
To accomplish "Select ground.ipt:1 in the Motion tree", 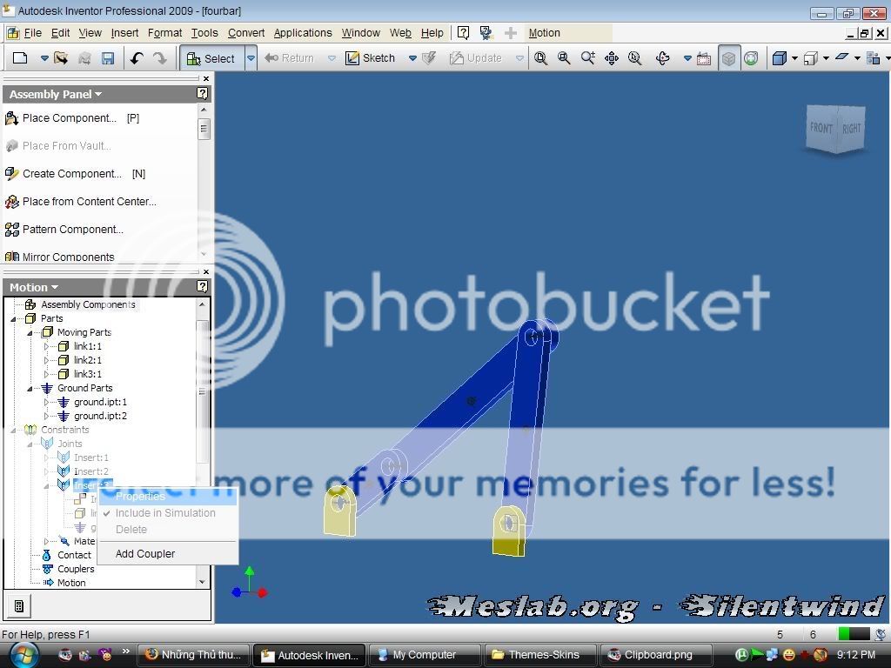I will [101, 402].
